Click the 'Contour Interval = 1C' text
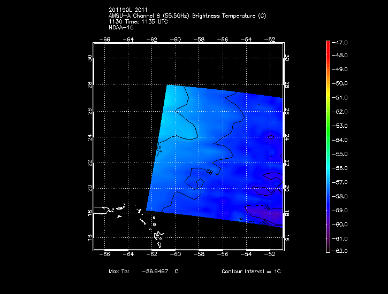This screenshot has width=388, height=294. [251, 271]
